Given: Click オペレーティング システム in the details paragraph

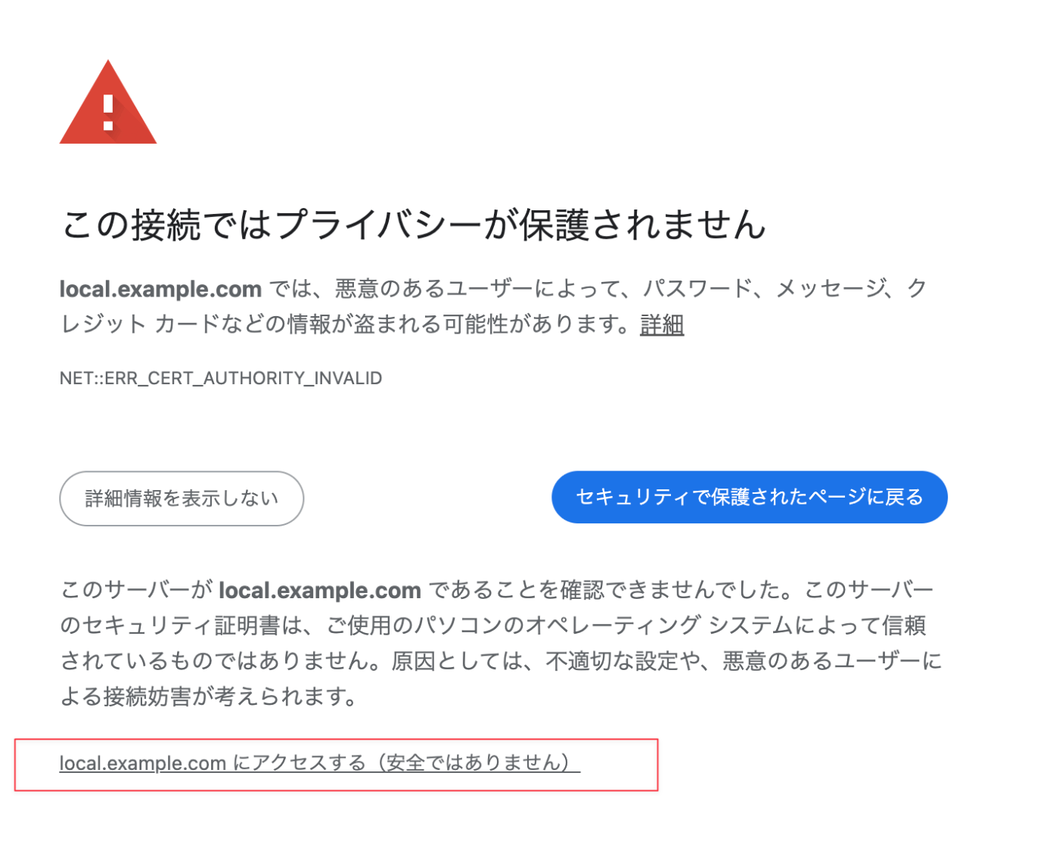Looking at the screenshot, I should [659, 625].
